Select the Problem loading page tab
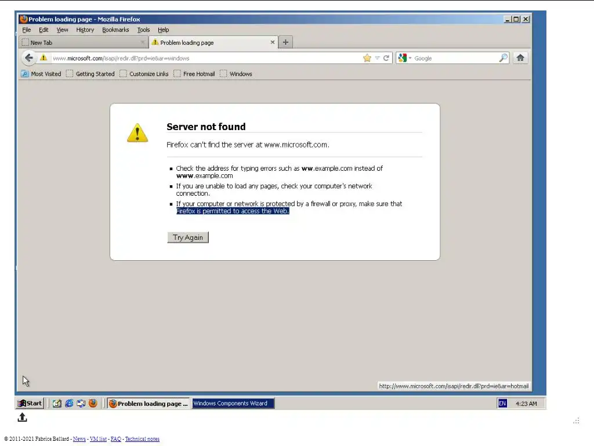Screen dimensions: 594x446 coord(213,42)
